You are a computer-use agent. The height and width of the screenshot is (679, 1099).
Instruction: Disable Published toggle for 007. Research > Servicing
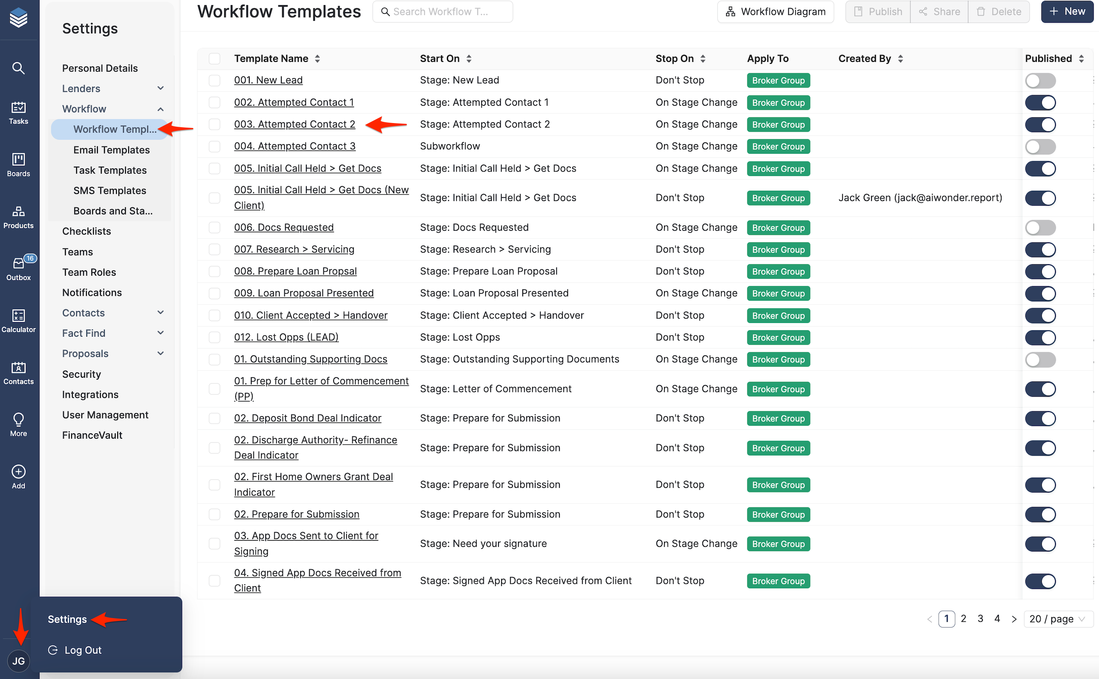pos(1040,250)
